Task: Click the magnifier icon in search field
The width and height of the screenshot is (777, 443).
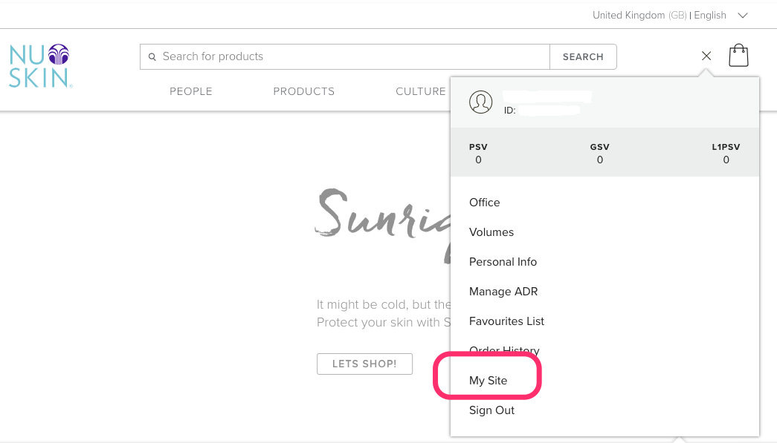Action: click(152, 56)
